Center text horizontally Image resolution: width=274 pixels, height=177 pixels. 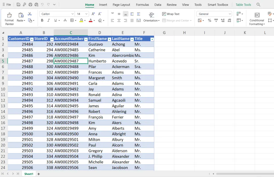coord(119,21)
